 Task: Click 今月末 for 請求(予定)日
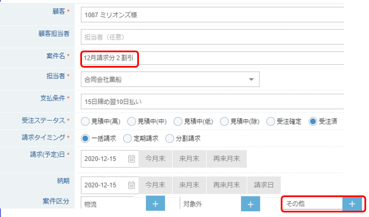point(155,158)
